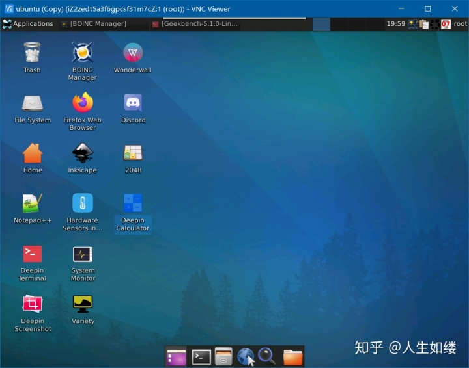Open the Discord desktop shortcut
469x368 pixels.
click(x=133, y=103)
